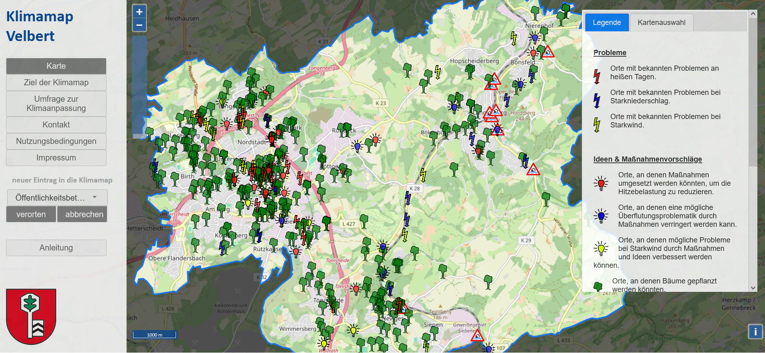
Task: Open the blue info button on map
Action: (755, 332)
